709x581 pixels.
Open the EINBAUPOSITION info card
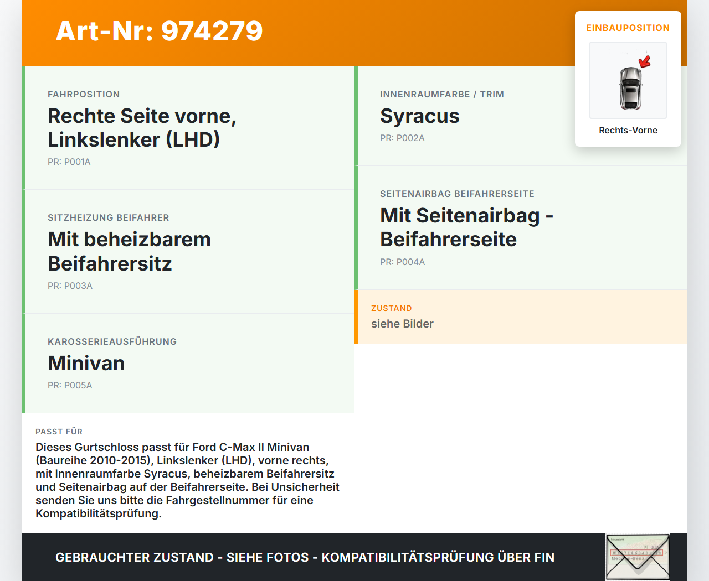[628, 28]
